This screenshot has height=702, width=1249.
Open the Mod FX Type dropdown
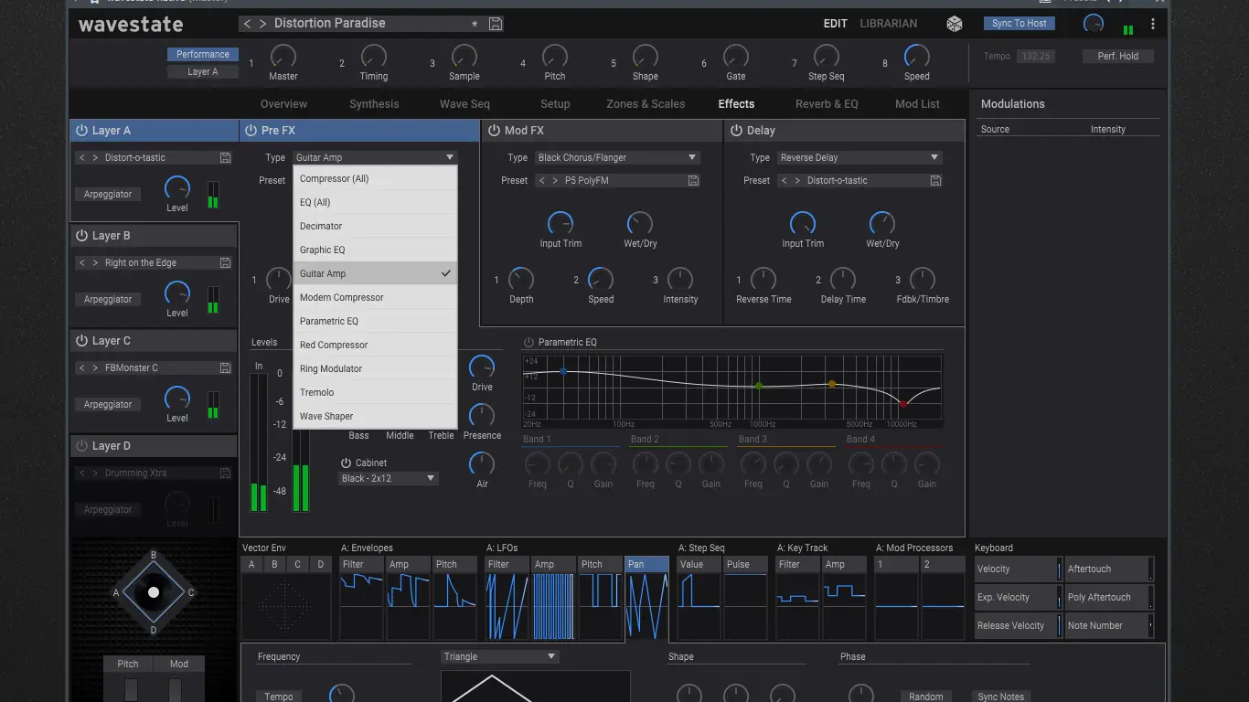click(617, 157)
